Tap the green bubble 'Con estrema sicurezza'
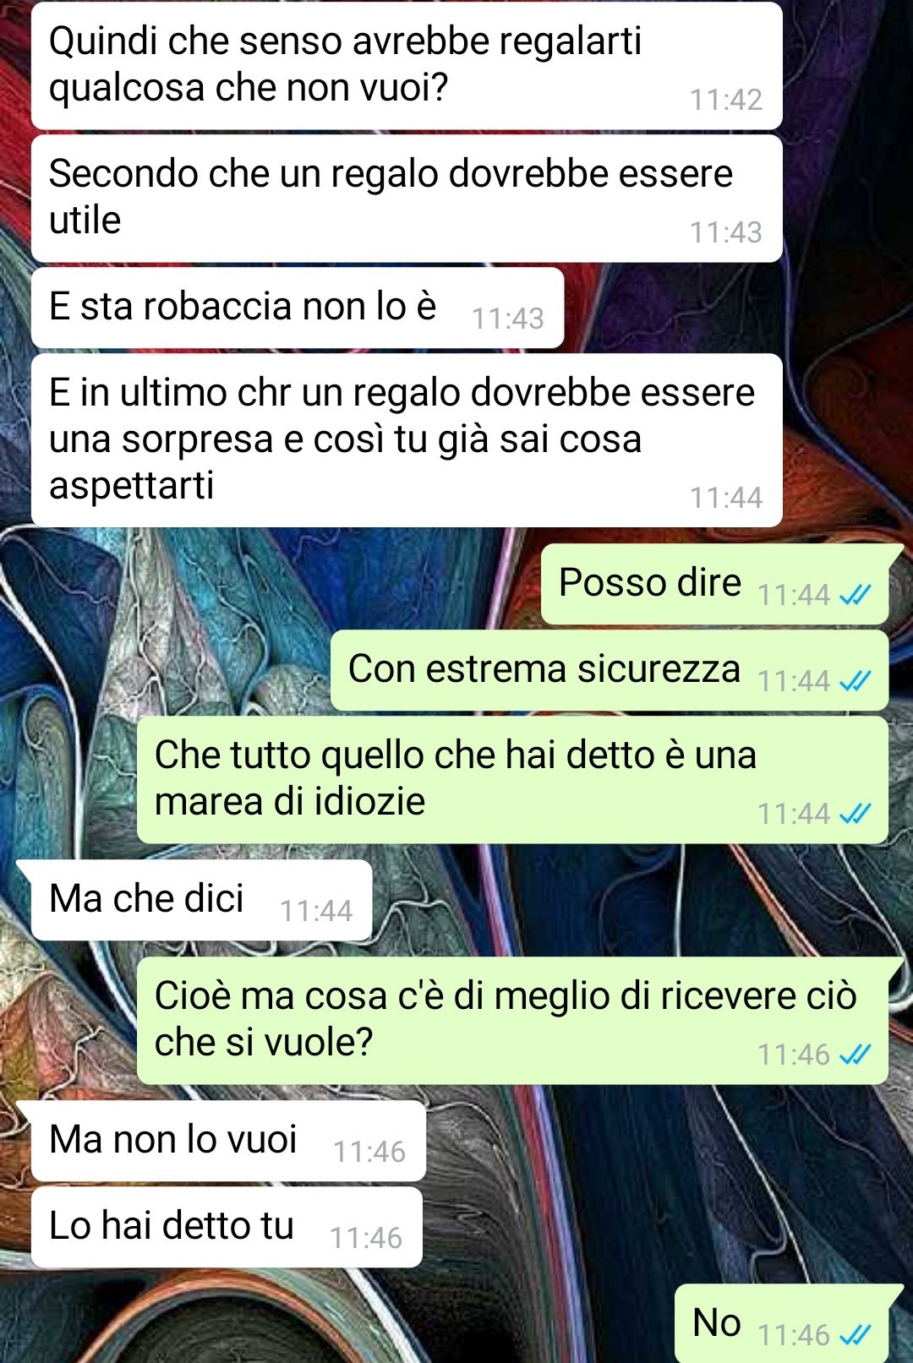The height and width of the screenshot is (1363, 913). (x=610, y=670)
